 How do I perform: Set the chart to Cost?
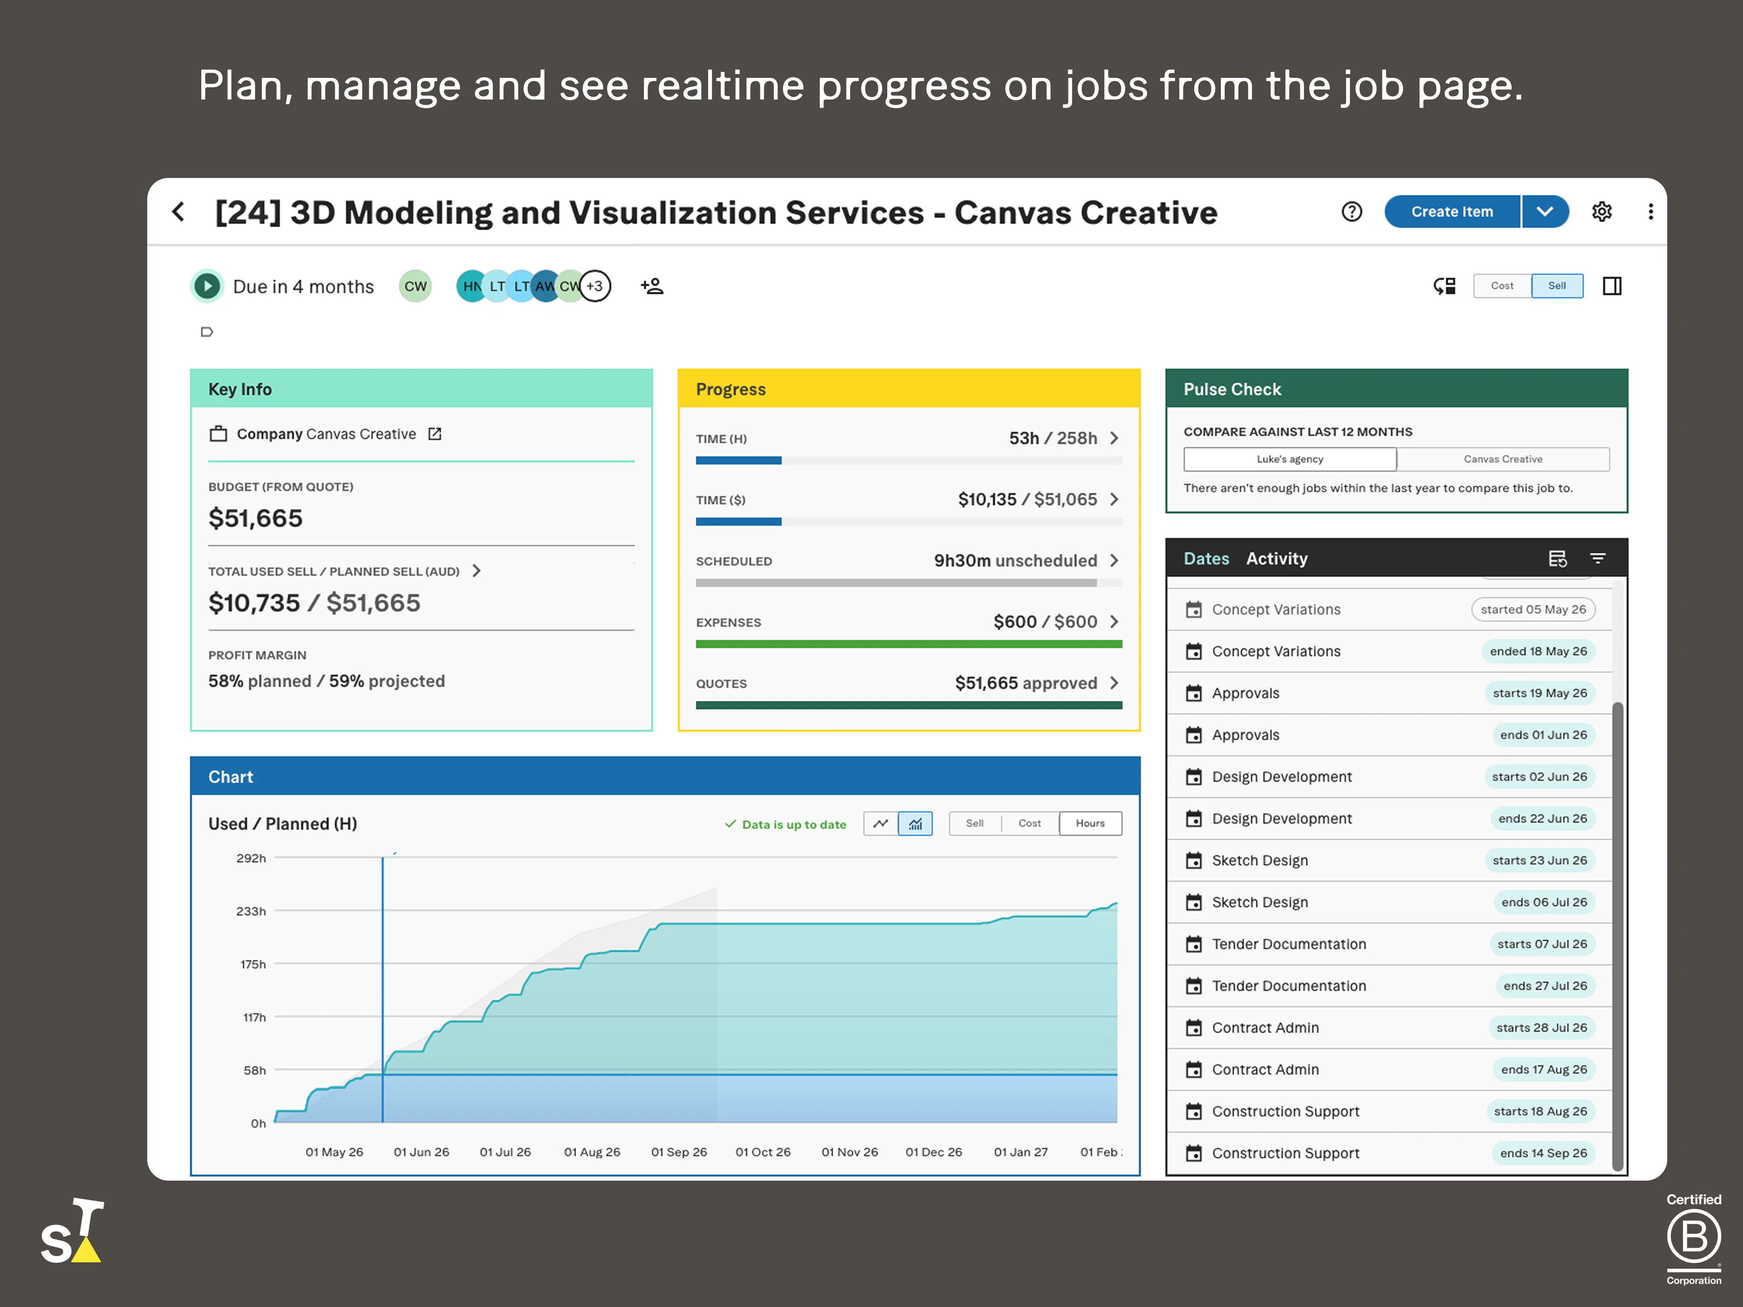[x=1029, y=823]
